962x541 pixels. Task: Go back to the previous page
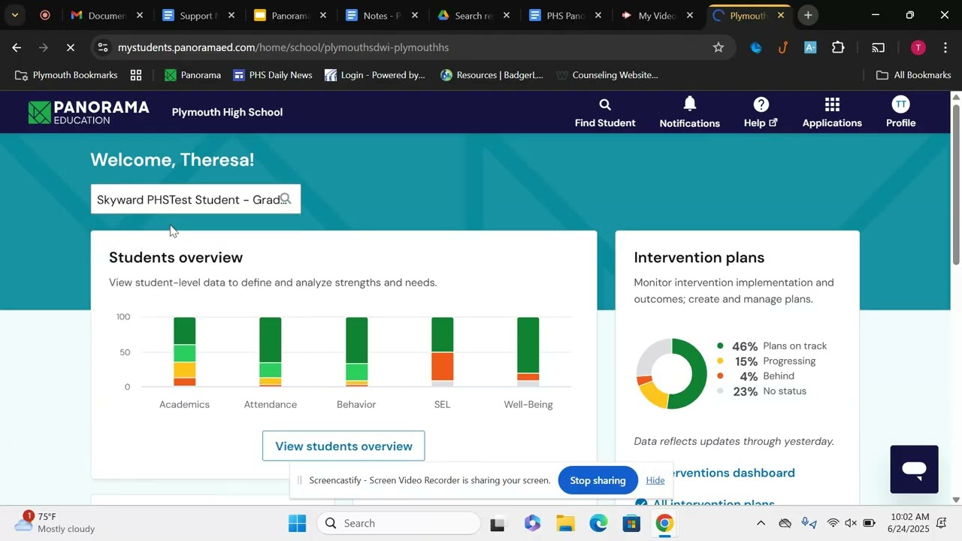[17, 47]
